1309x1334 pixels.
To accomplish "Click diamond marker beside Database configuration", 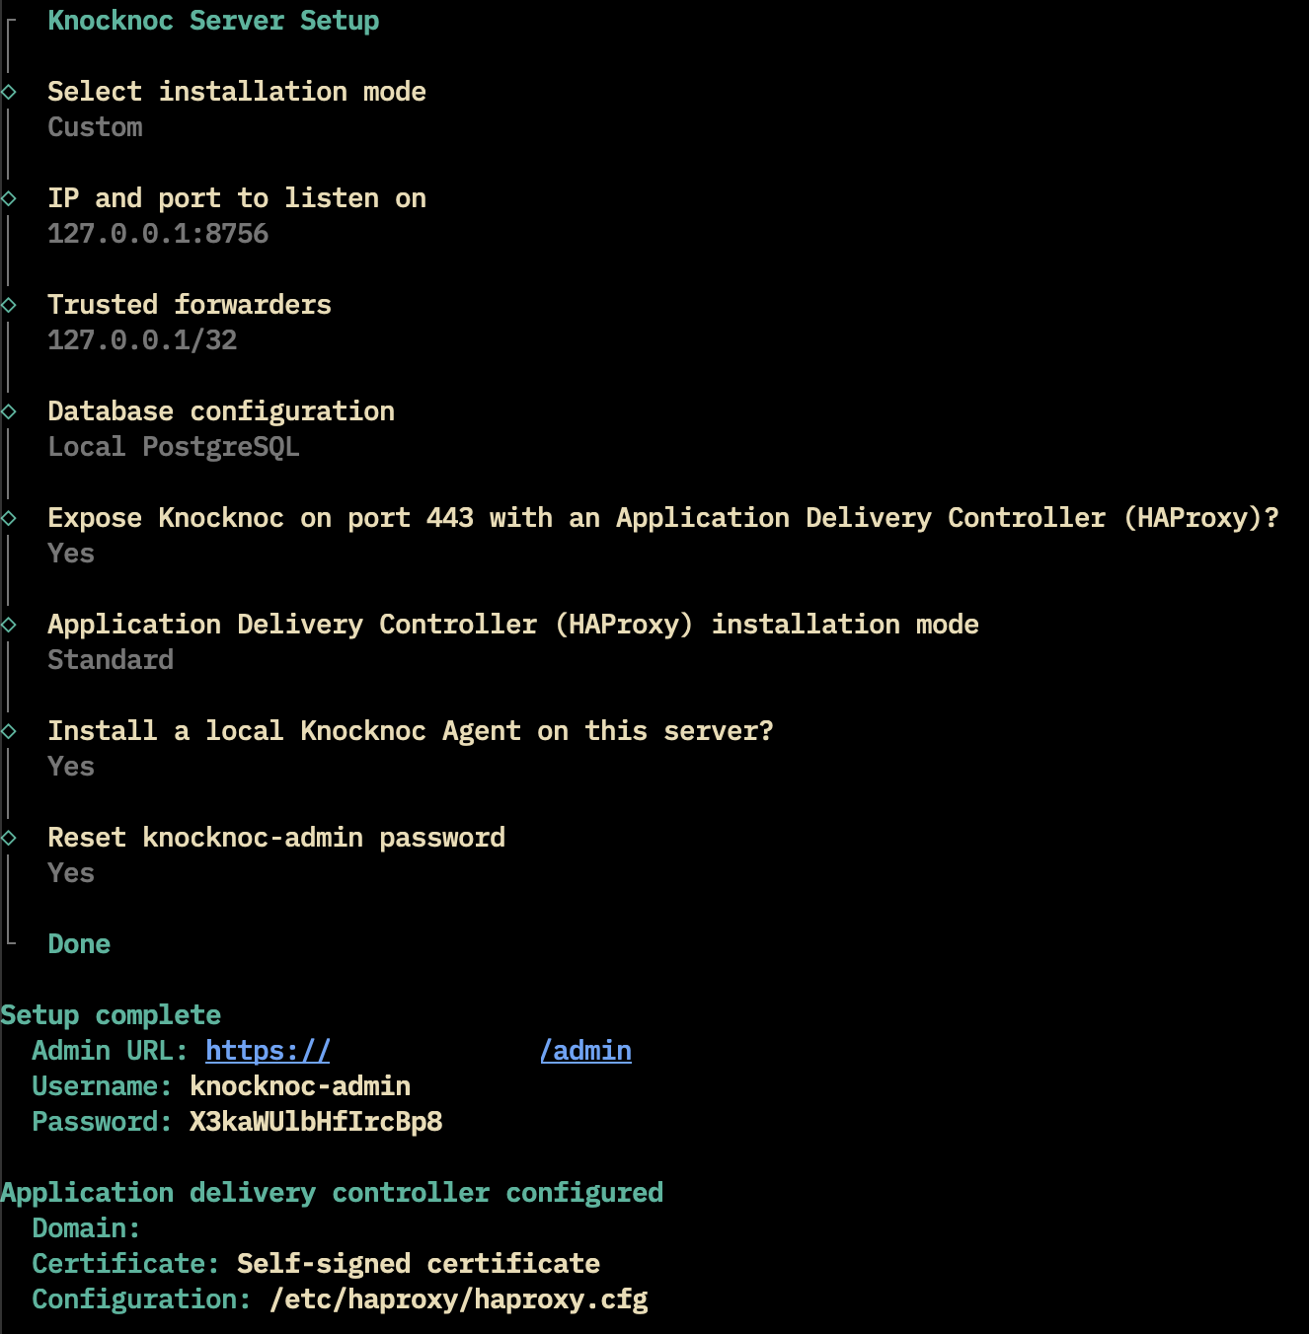I will tap(9, 411).
